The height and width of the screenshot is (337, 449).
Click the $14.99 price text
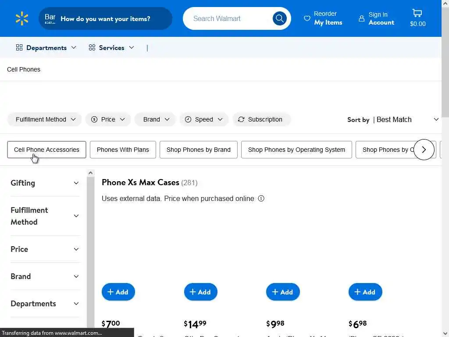coord(195,324)
